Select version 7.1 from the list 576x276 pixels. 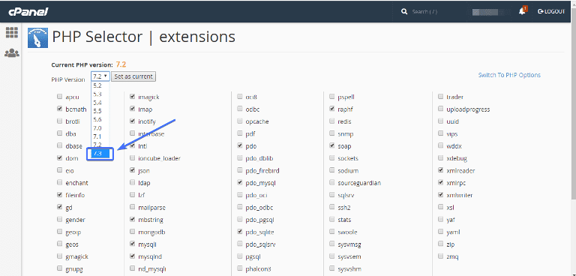coord(97,136)
